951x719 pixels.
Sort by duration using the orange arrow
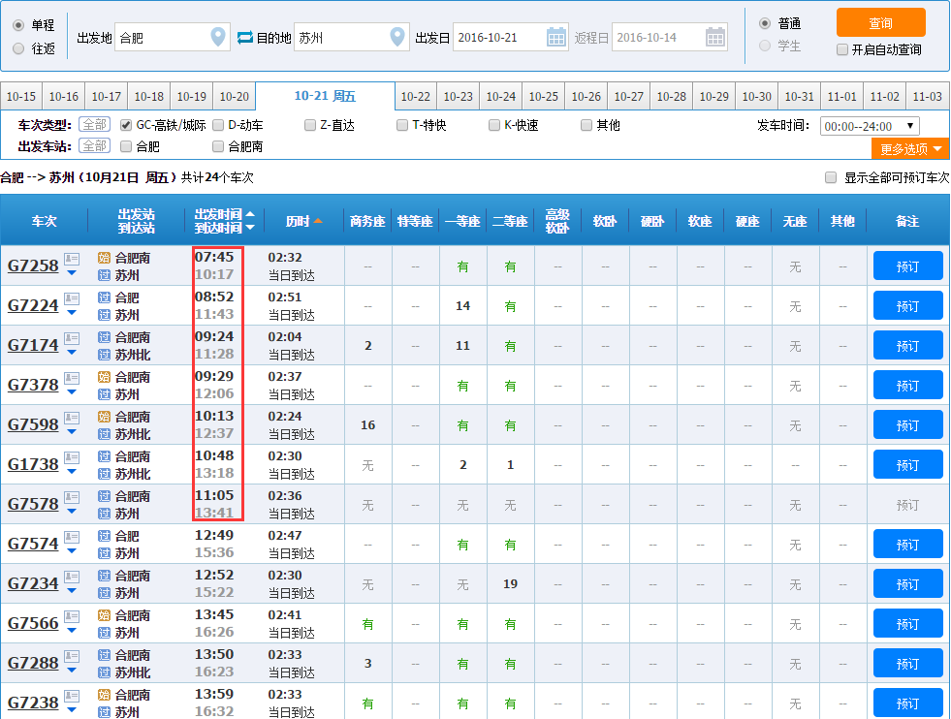click(x=318, y=221)
